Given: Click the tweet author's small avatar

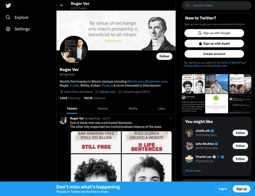Looking at the screenshot, I should 63,121.
